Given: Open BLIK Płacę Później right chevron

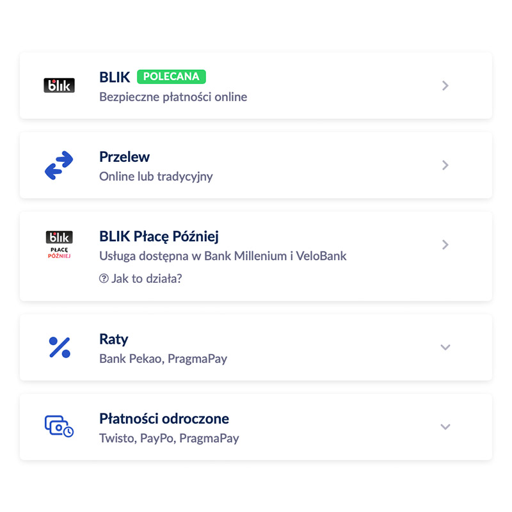Looking at the screenshot, I should click(445, 244).
